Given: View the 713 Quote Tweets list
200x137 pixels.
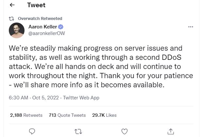Looking at the screenshot, I should [67, 115].
